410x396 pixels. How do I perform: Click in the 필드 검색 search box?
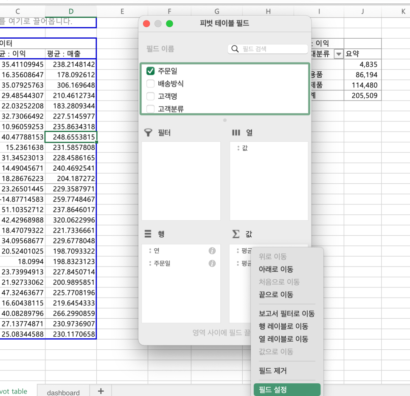(x=268, y=49)
